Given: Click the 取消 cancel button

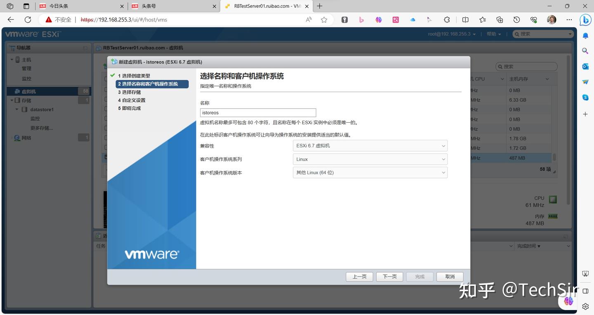Looking at the screenshot, I should [450, 277].
